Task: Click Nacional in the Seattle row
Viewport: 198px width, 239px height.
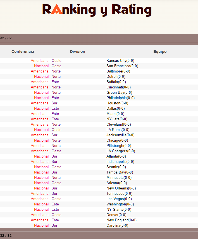Action: click(41, 167)
